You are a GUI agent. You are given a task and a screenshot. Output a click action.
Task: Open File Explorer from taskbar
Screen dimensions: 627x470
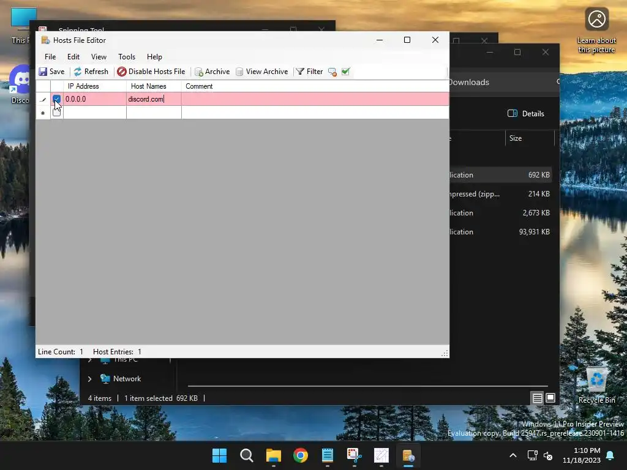coord(274,455)
